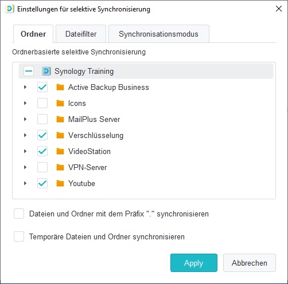Viewport: 288px width, 284px height.
Task: Click the Synology Drive icon in title bar
Action: pos(10,9)
